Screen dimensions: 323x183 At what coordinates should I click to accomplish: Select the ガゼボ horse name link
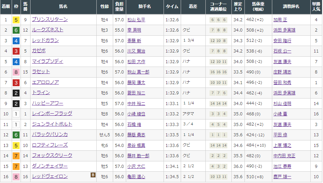click(39, 51)
